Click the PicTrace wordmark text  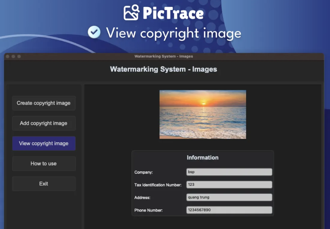click(x=173, y=13)
